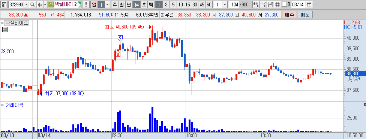Open the calendar date picker icon

pos(309,4)
